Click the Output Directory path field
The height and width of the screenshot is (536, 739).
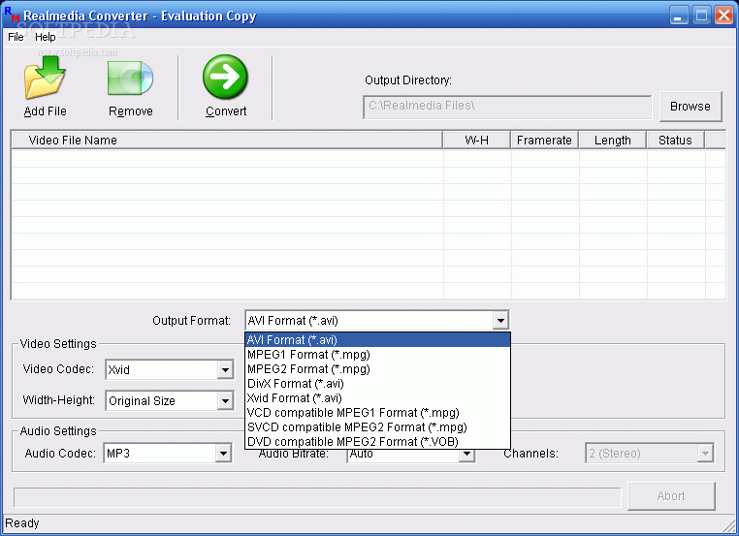(x=507, y=107)
